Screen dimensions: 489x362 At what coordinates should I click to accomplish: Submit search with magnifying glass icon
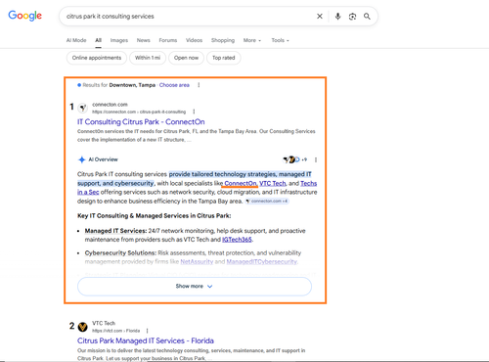[x=367, y=17]
